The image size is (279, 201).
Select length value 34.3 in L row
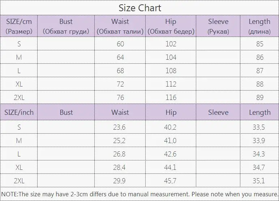pos(259,154)
